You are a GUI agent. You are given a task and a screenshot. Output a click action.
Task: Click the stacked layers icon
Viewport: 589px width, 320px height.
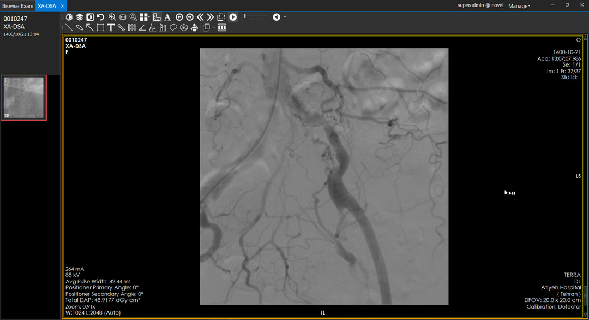coord(79,17)
